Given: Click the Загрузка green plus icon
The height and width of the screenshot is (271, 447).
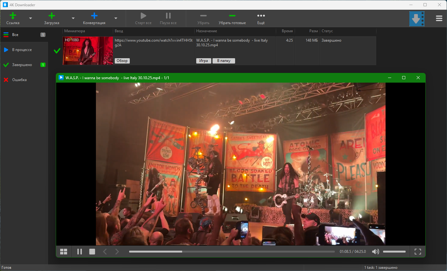Looking at the screenshot, I should tap(52, 16).
